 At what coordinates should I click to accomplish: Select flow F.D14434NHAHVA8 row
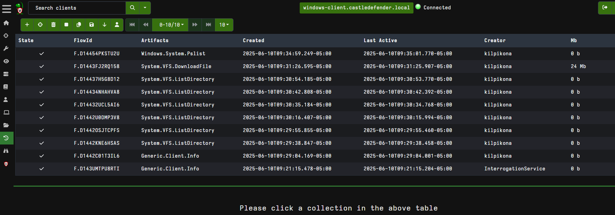[315, 92]
